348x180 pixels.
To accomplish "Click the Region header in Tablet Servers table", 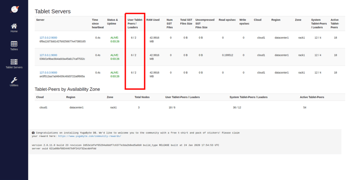I will click(276, 20).
